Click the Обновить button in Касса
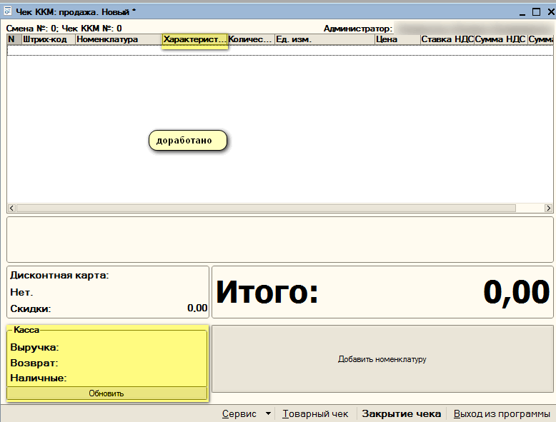This screenshot has width=556, height=422. pos(106,393)
